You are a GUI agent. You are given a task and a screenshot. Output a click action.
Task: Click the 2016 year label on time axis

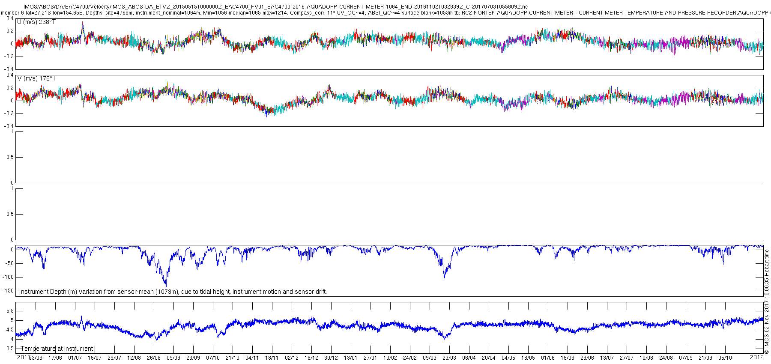point(757,357)
